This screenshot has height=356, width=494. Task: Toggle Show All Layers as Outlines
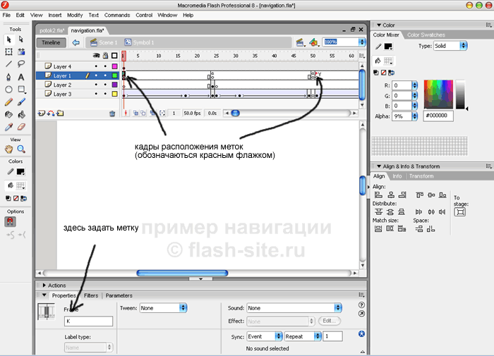[x=114, y=56]
